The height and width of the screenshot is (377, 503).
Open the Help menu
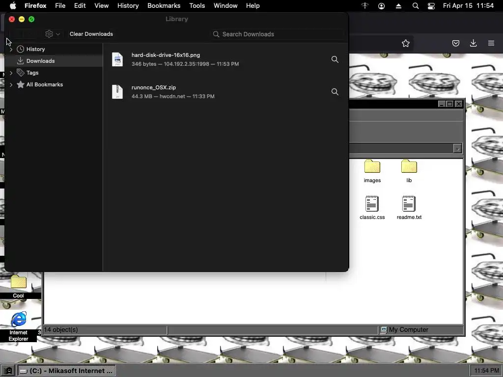coord(253,6)
